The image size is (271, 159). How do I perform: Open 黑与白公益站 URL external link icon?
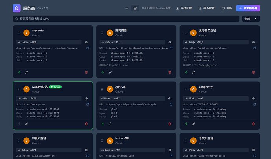(255, 48)
